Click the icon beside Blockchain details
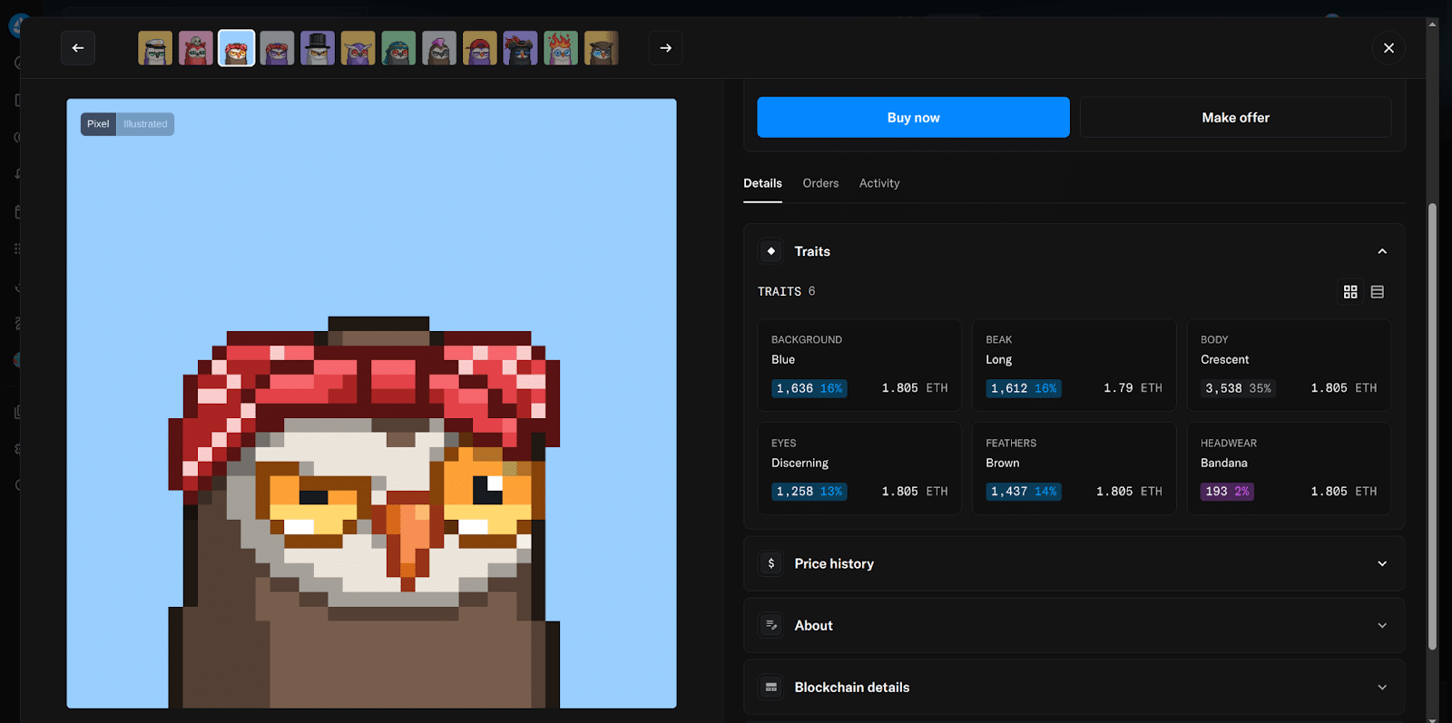The image size is (1452, 723). pyautogui.click(x=771, y=687)
